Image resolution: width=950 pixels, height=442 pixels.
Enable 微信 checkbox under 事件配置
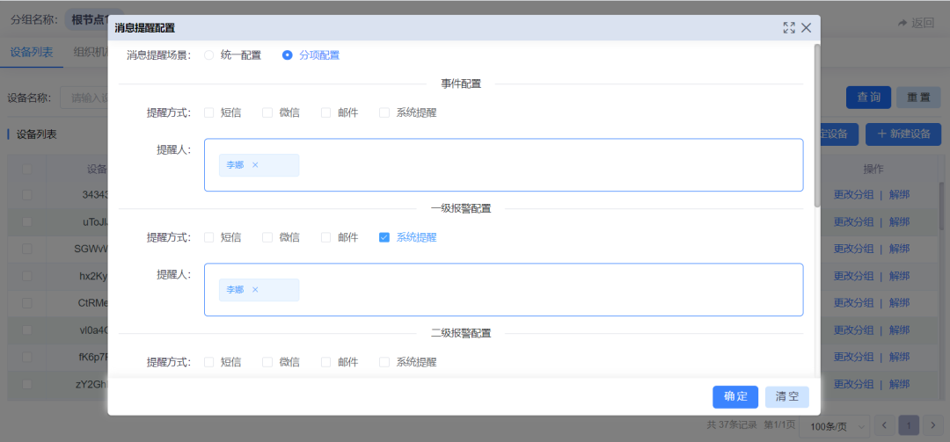(x=267, y=112)
